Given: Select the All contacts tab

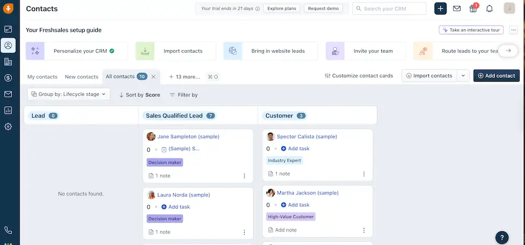Looking at the screenshot, I should coord(120,76).
